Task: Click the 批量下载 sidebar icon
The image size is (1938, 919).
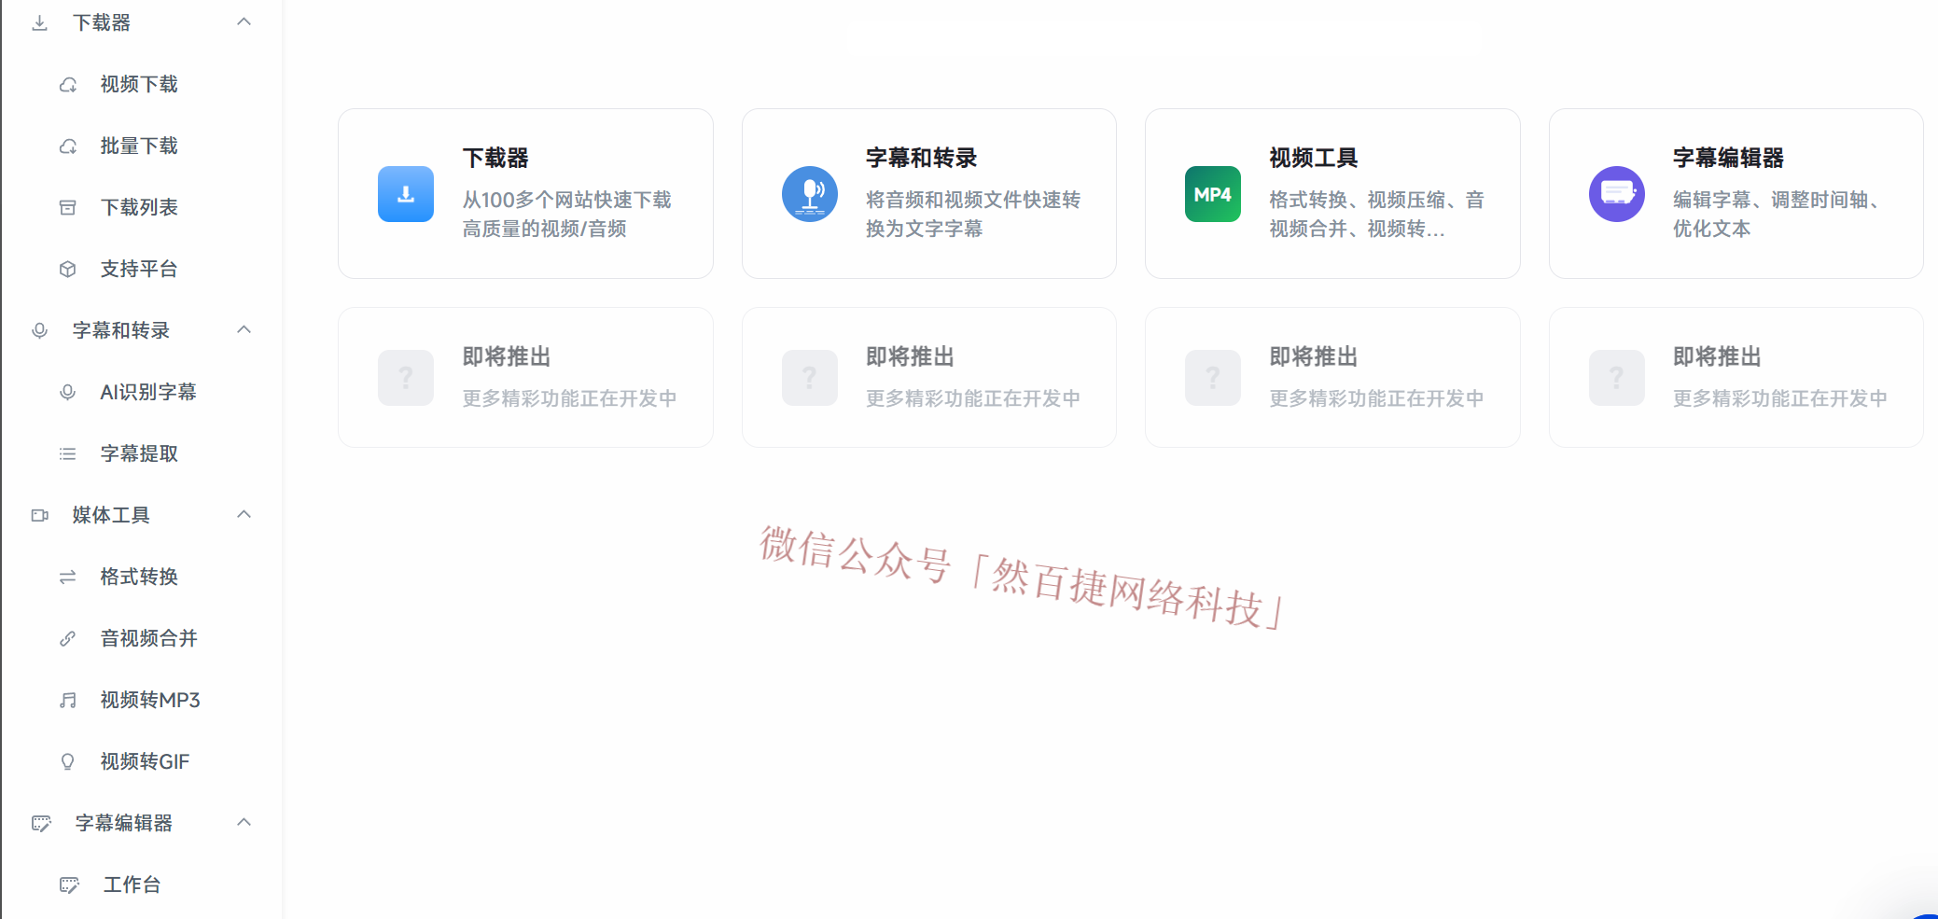Action: click(x=67, y=146)
